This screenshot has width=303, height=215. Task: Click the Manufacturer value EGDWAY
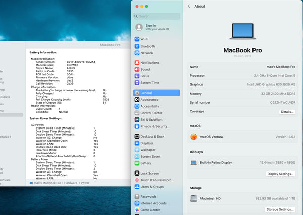coord(72,65)
